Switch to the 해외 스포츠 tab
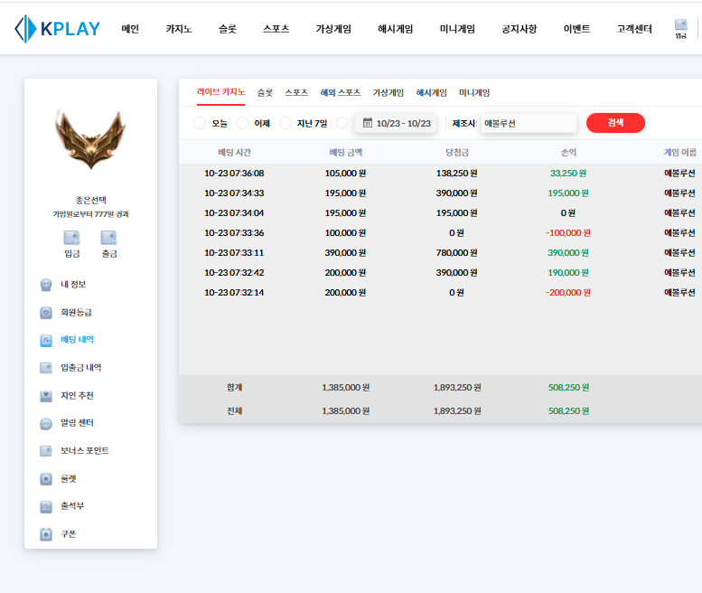702x593 pixels. coord(340,92)
